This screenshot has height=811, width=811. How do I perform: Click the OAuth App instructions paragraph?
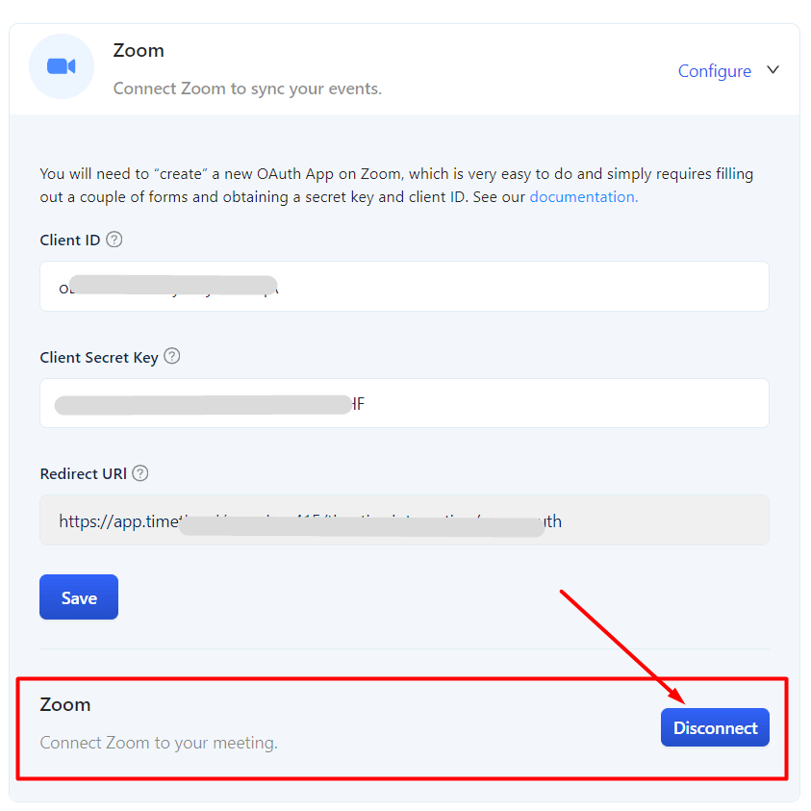(x=396, y=185)
